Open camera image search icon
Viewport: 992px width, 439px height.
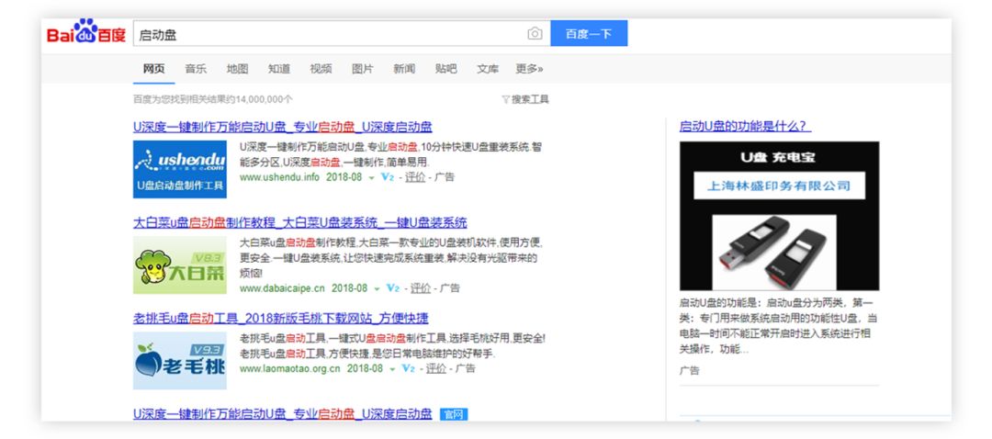(535, 34)
